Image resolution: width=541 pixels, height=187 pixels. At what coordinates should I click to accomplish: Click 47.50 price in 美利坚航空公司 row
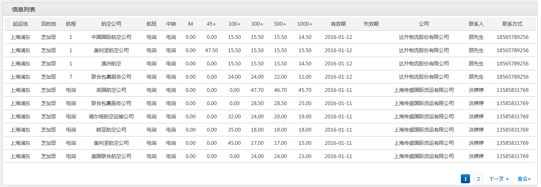[x=211, y=50]
